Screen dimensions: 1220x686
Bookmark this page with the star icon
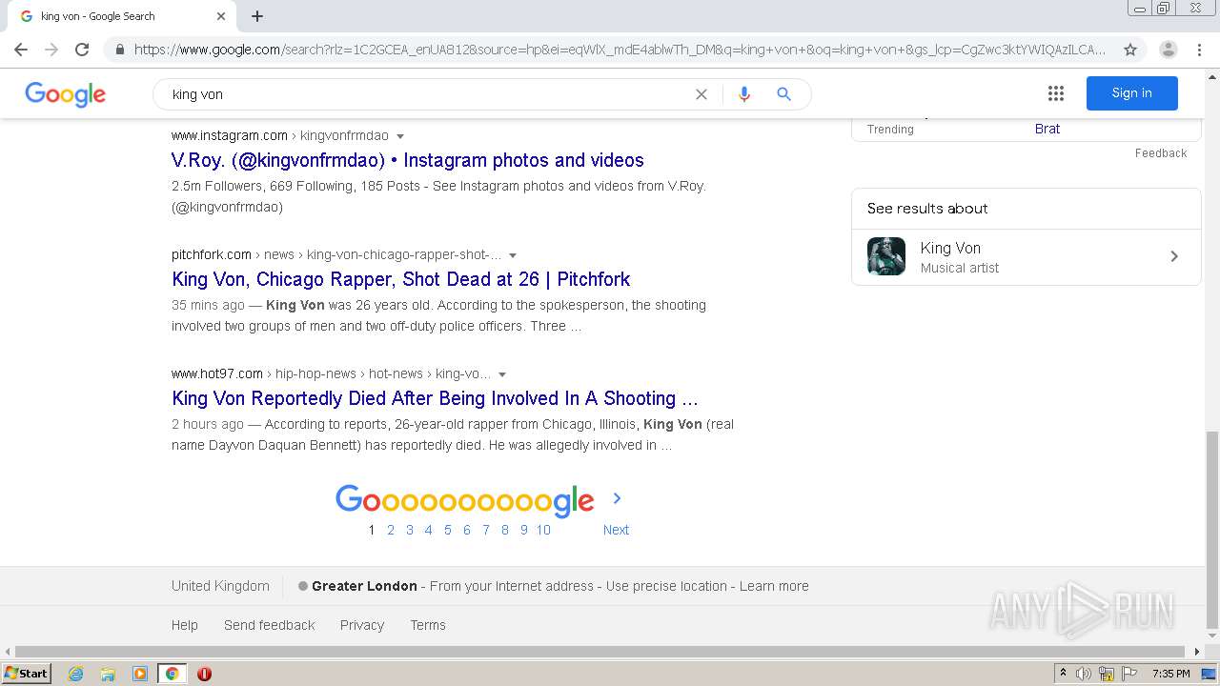pyautogui.click(x=1130, y=50)
